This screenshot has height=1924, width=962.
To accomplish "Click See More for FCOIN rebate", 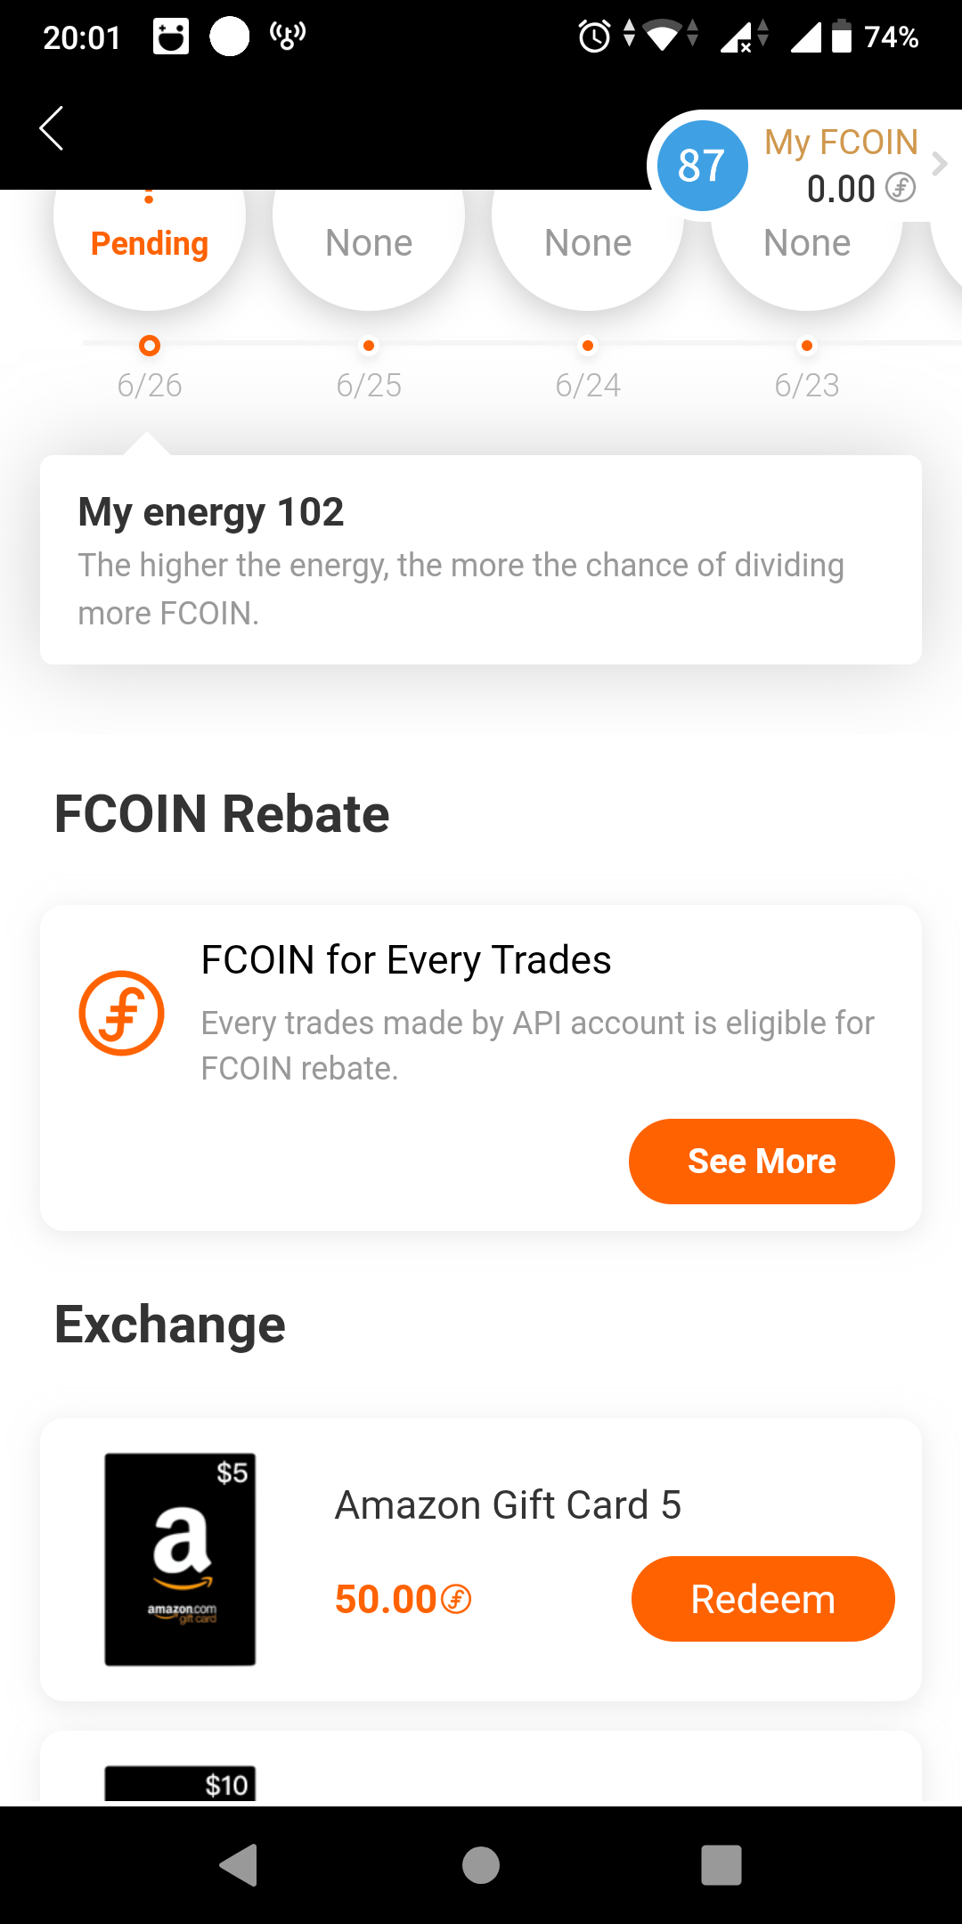I will click(762, 1162).
